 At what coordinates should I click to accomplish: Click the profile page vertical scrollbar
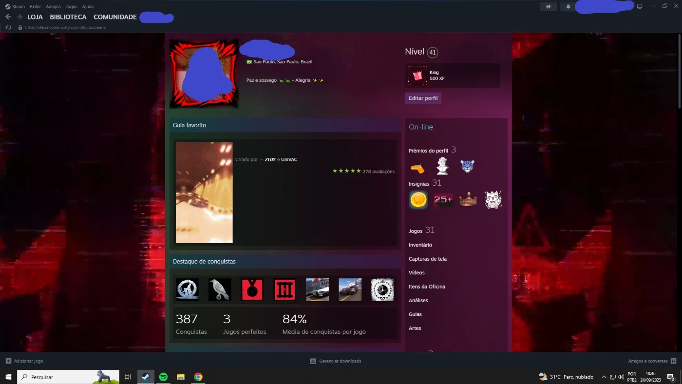point(680,71)
